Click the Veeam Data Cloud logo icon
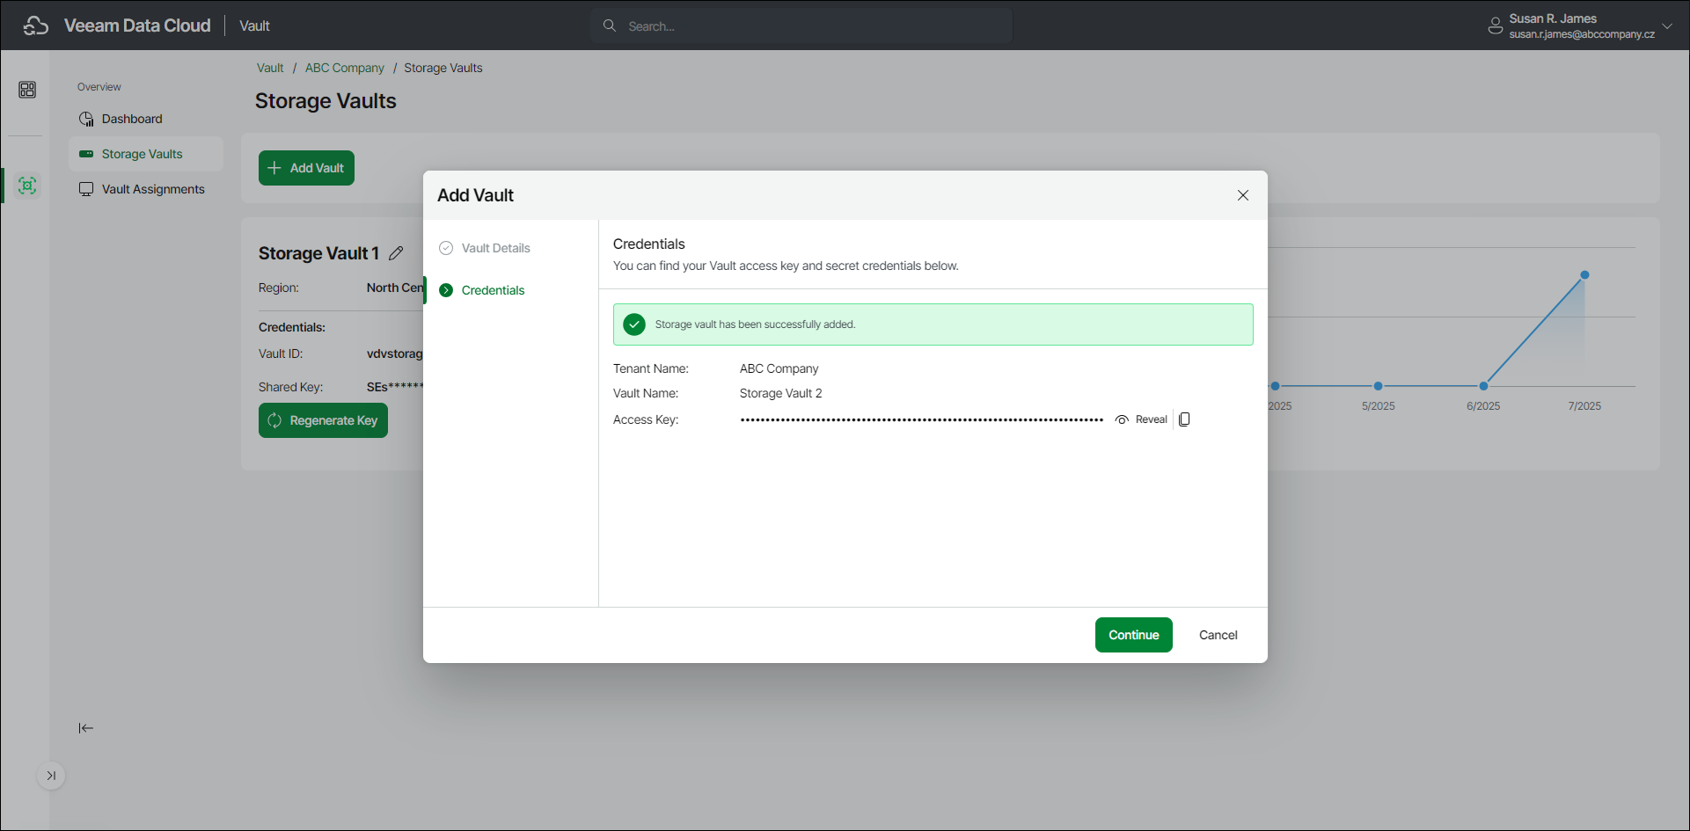Image resolution: width=1690 pixels, height=831 pixels. [36, 26]
